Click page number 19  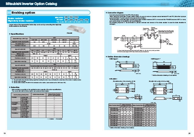coord(5,133)
